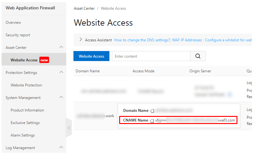The image size is (256, 155).
Task: Collapse the sidebar with the arrow handle
Action: 69,128
